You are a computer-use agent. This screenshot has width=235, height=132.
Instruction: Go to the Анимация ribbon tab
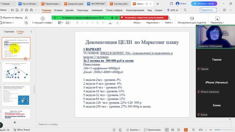[x=97, y=10]
